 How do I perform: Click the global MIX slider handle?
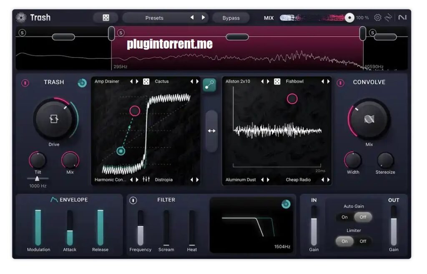[x=349, y=17]
